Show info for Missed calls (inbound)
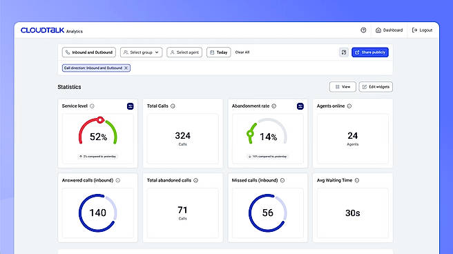Screen dimensions: 453x254 pos(282,180)
